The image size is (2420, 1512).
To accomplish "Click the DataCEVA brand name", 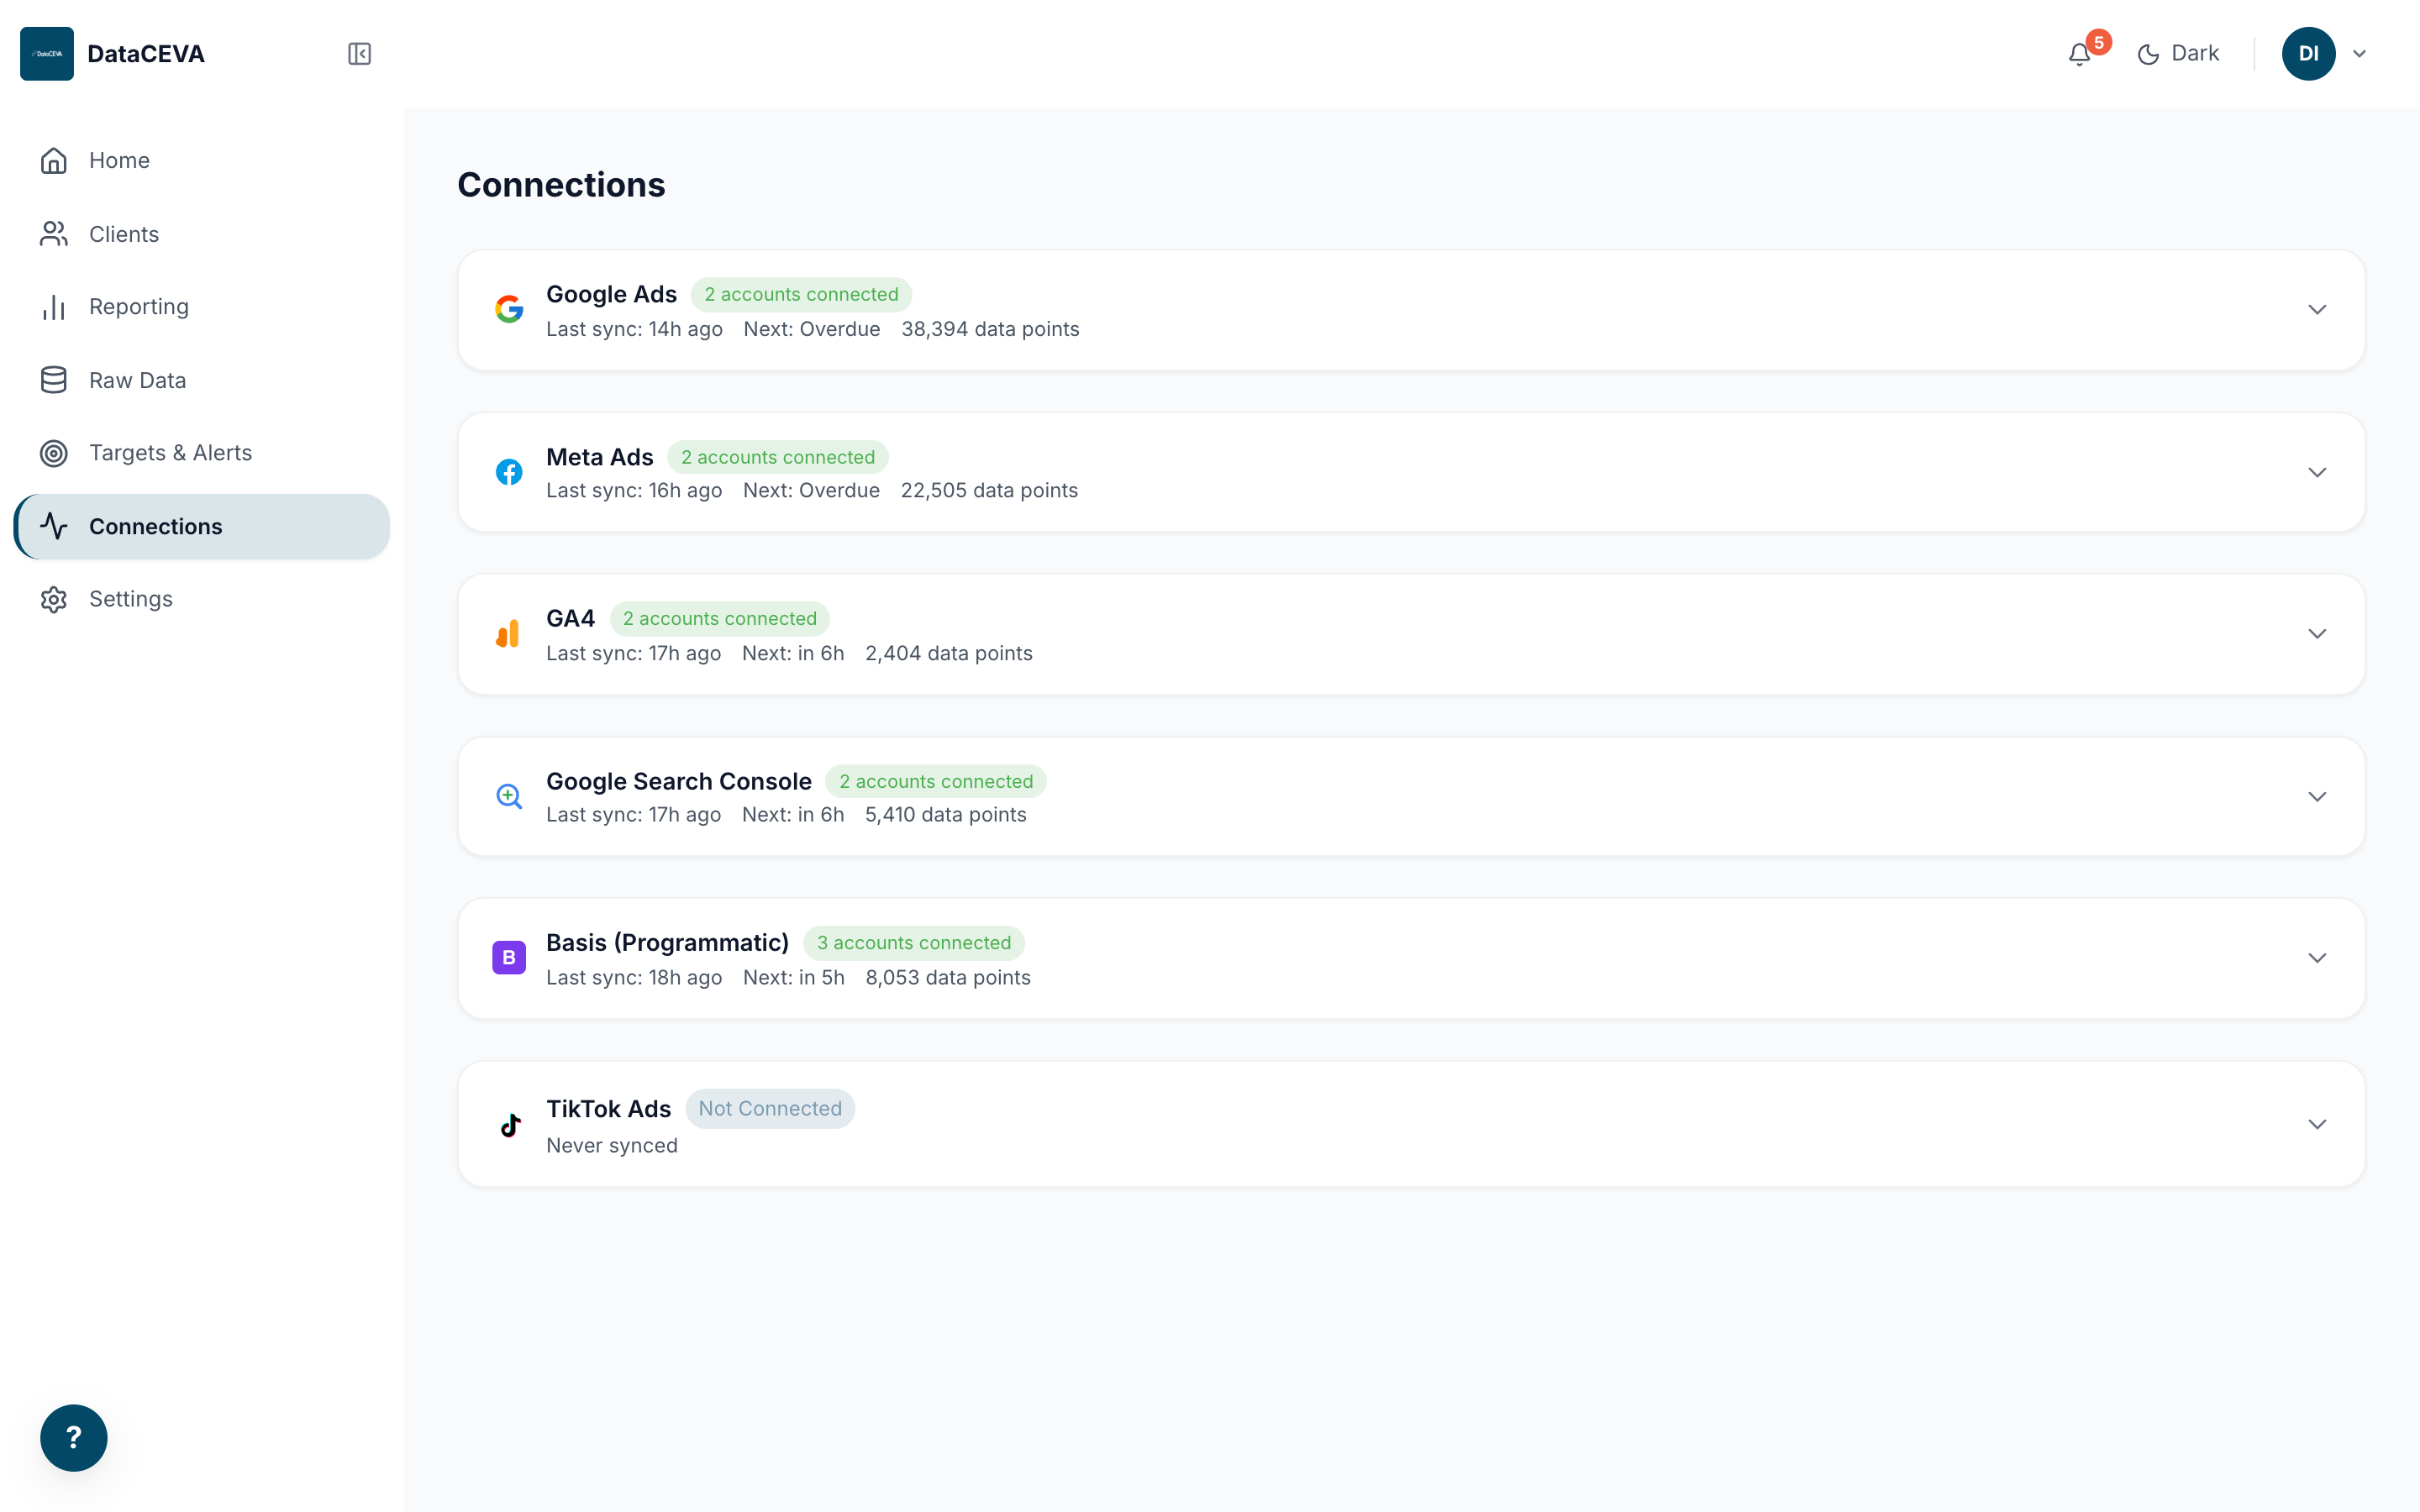I will tap(146, 54).
